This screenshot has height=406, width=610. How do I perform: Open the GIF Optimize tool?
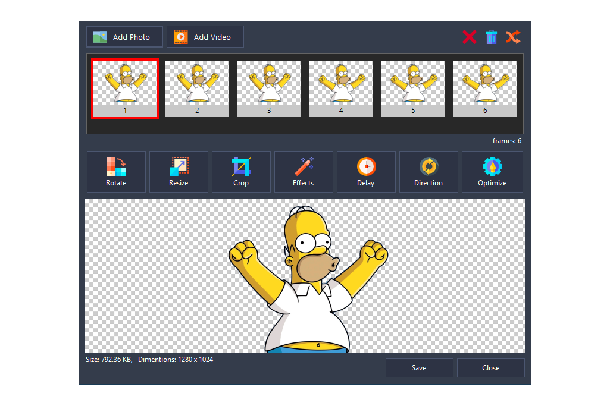tap(492, 172)
